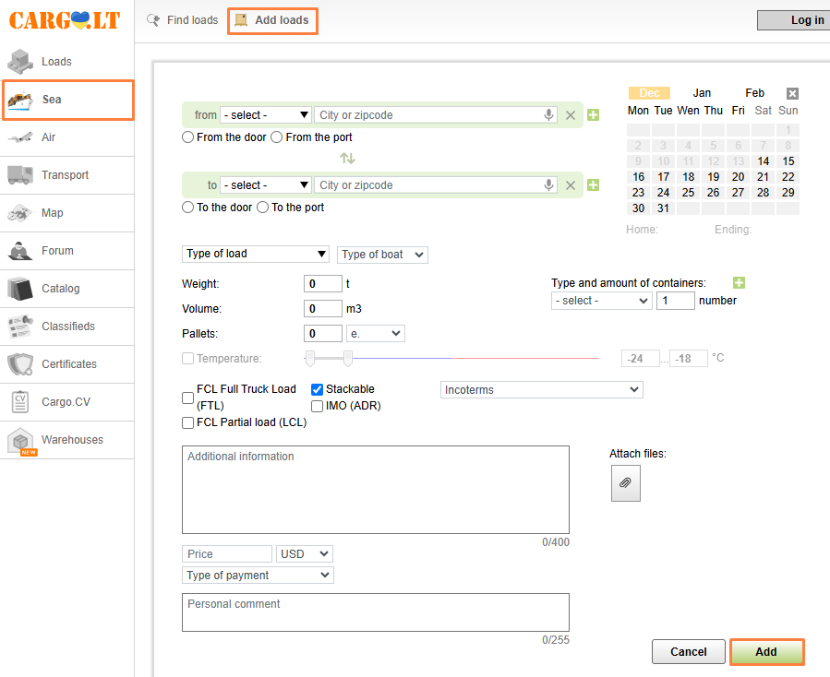This screenshot has height=677, width=830.
Task: Uncheck the Stackable checkbox
Action: coord(317,389)
